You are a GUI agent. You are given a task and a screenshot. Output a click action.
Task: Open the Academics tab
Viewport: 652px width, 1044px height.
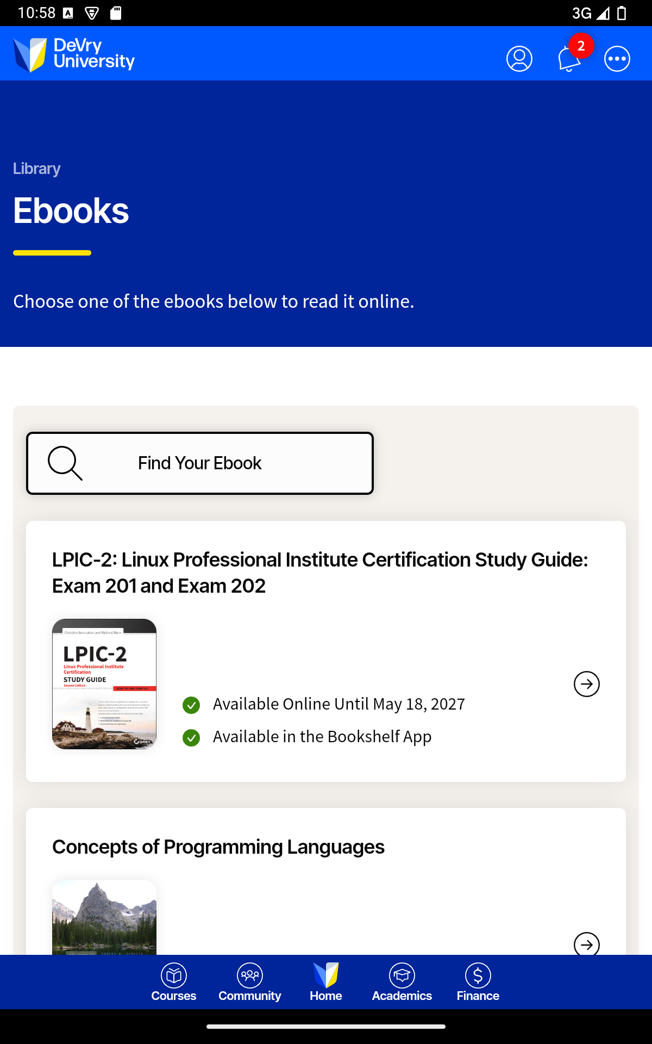402,982
